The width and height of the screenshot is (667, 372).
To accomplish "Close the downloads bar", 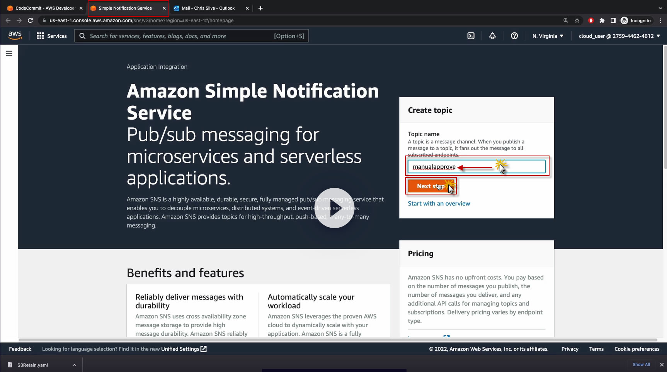I will 661,364.
